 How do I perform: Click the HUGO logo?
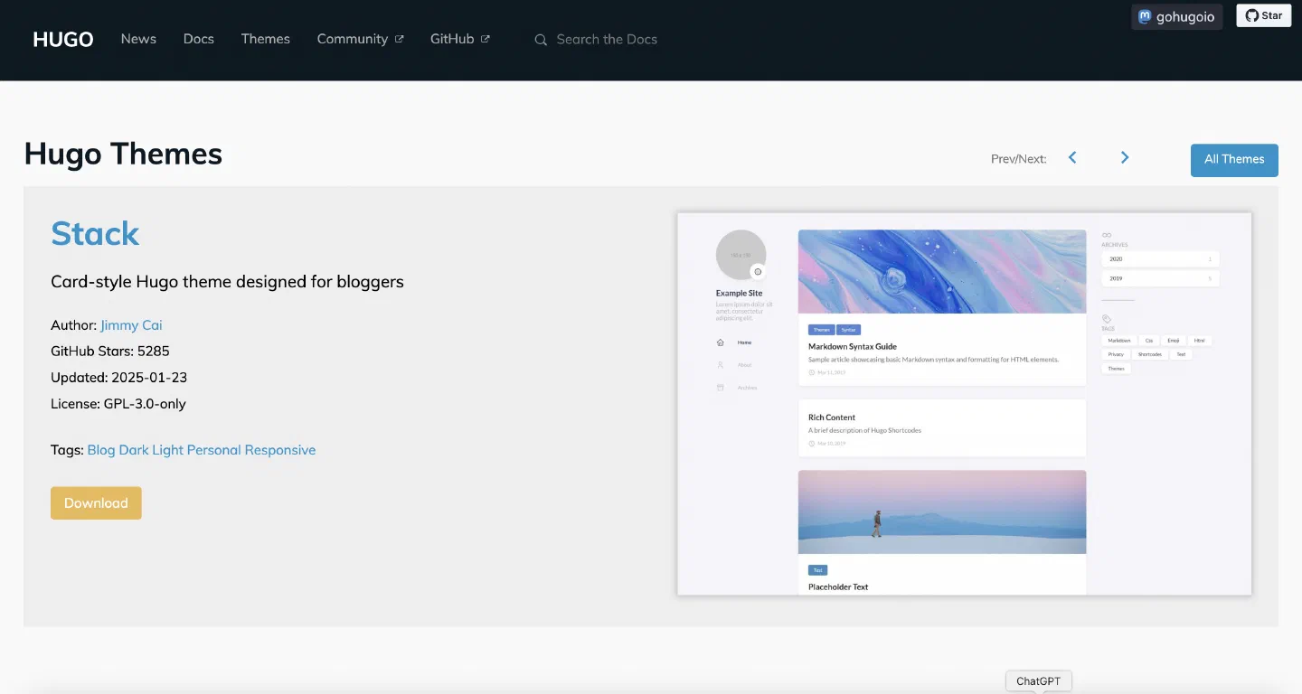(63, 39)
